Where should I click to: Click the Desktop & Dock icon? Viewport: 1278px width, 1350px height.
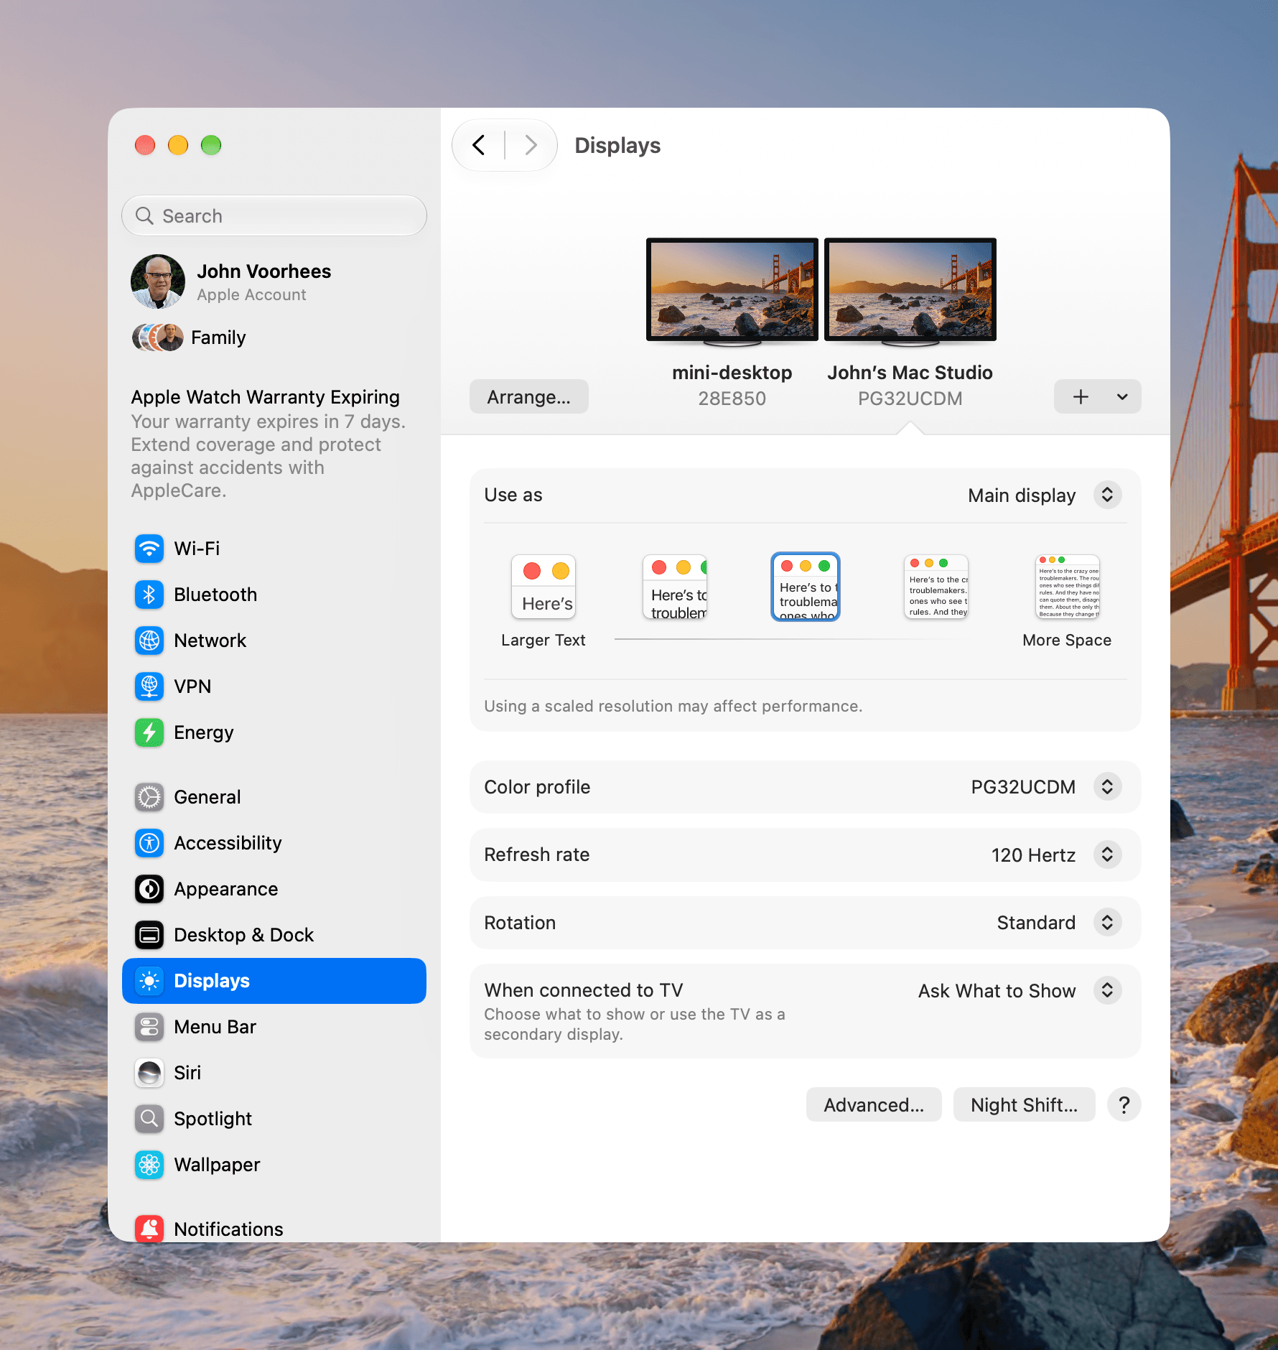pyautogui.click(x=149, y=935)
